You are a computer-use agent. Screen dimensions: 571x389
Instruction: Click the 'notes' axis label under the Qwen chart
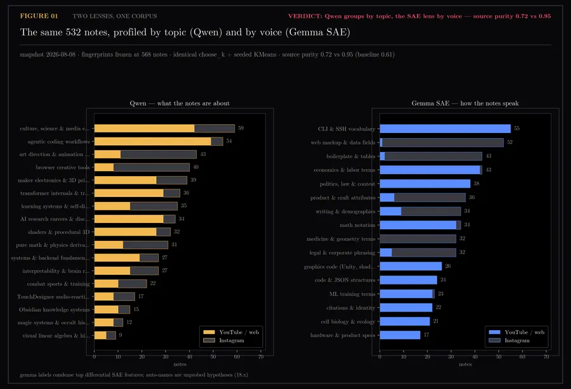(180, 364)
